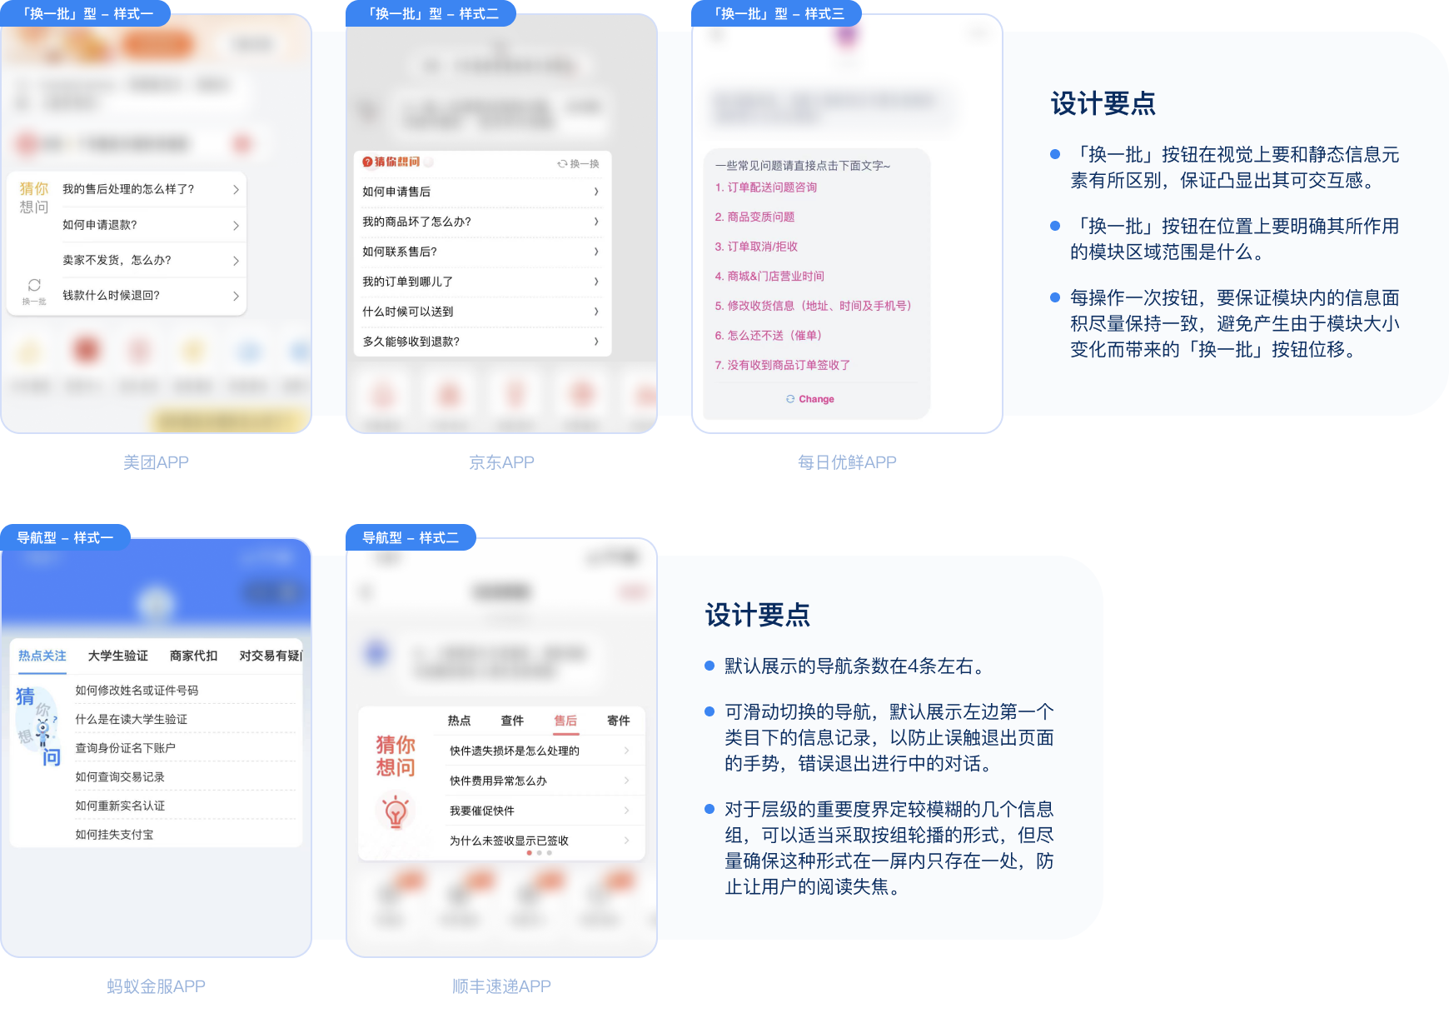
Task: Expand arrow beside 什么时候可以送到
Action: [x=596, y=312]
